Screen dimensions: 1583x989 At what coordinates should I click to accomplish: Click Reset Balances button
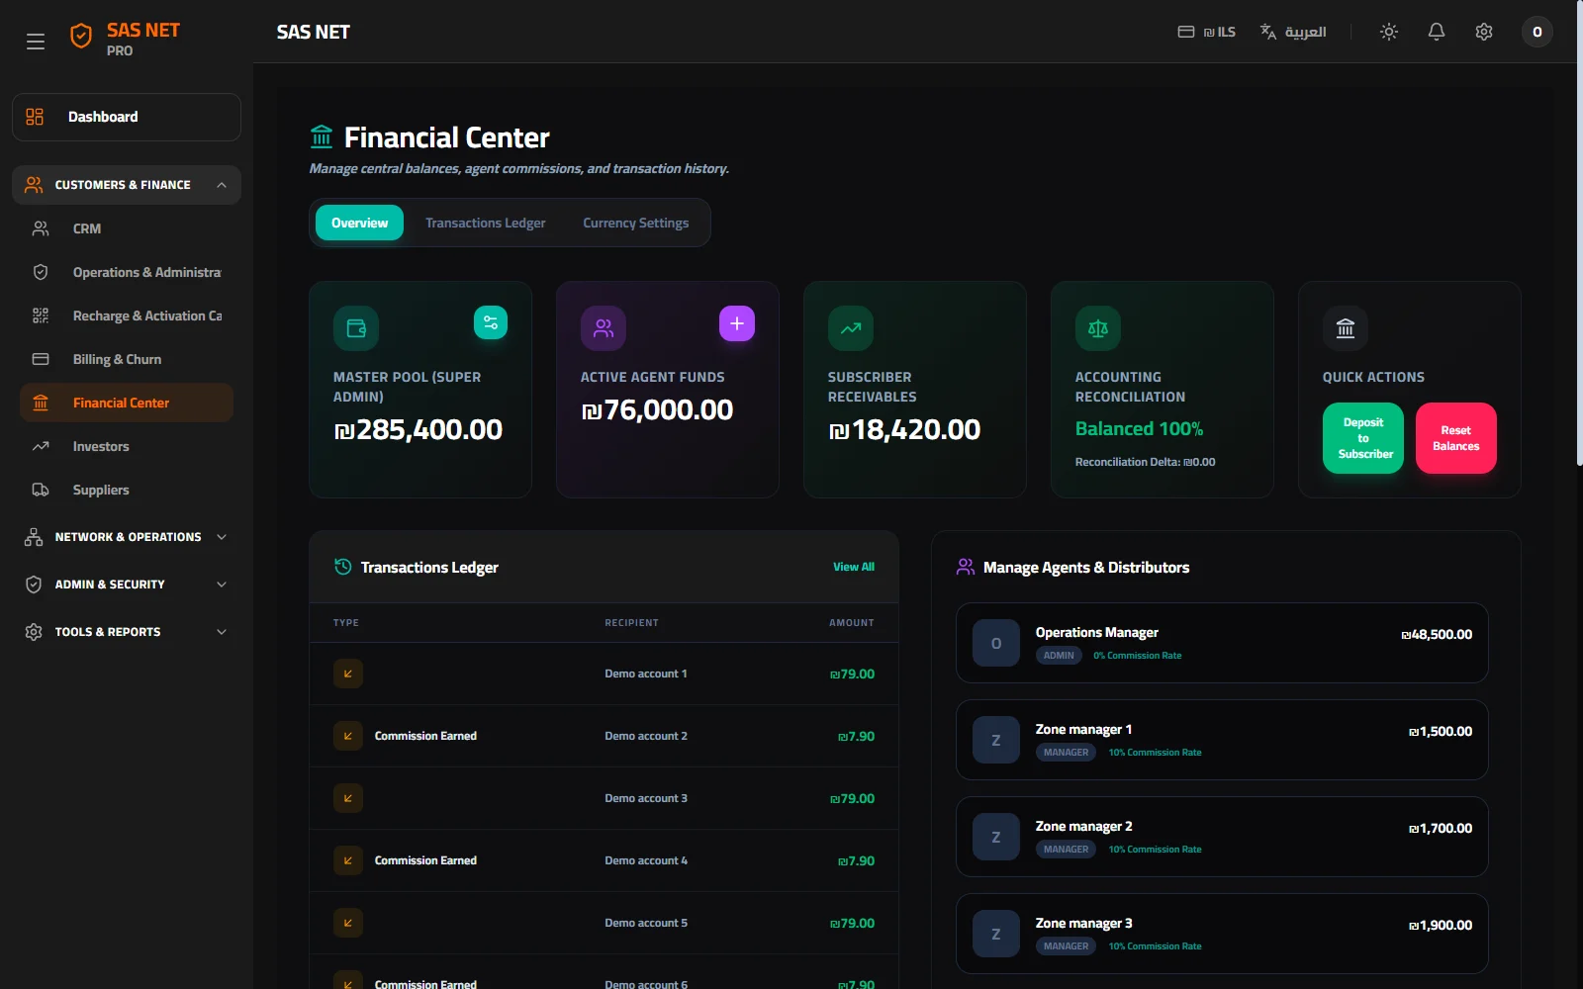1456,438
